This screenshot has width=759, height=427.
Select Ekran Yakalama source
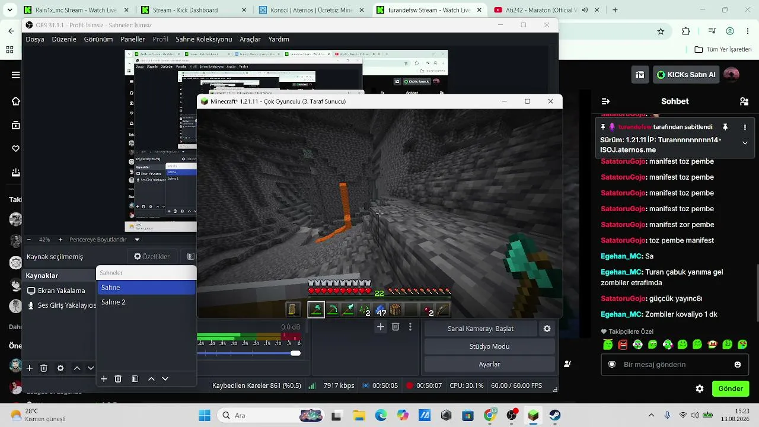60,291
